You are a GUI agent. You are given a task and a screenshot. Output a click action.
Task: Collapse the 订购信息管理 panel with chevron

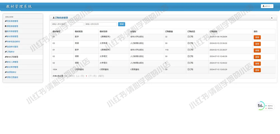click(272, 18)
